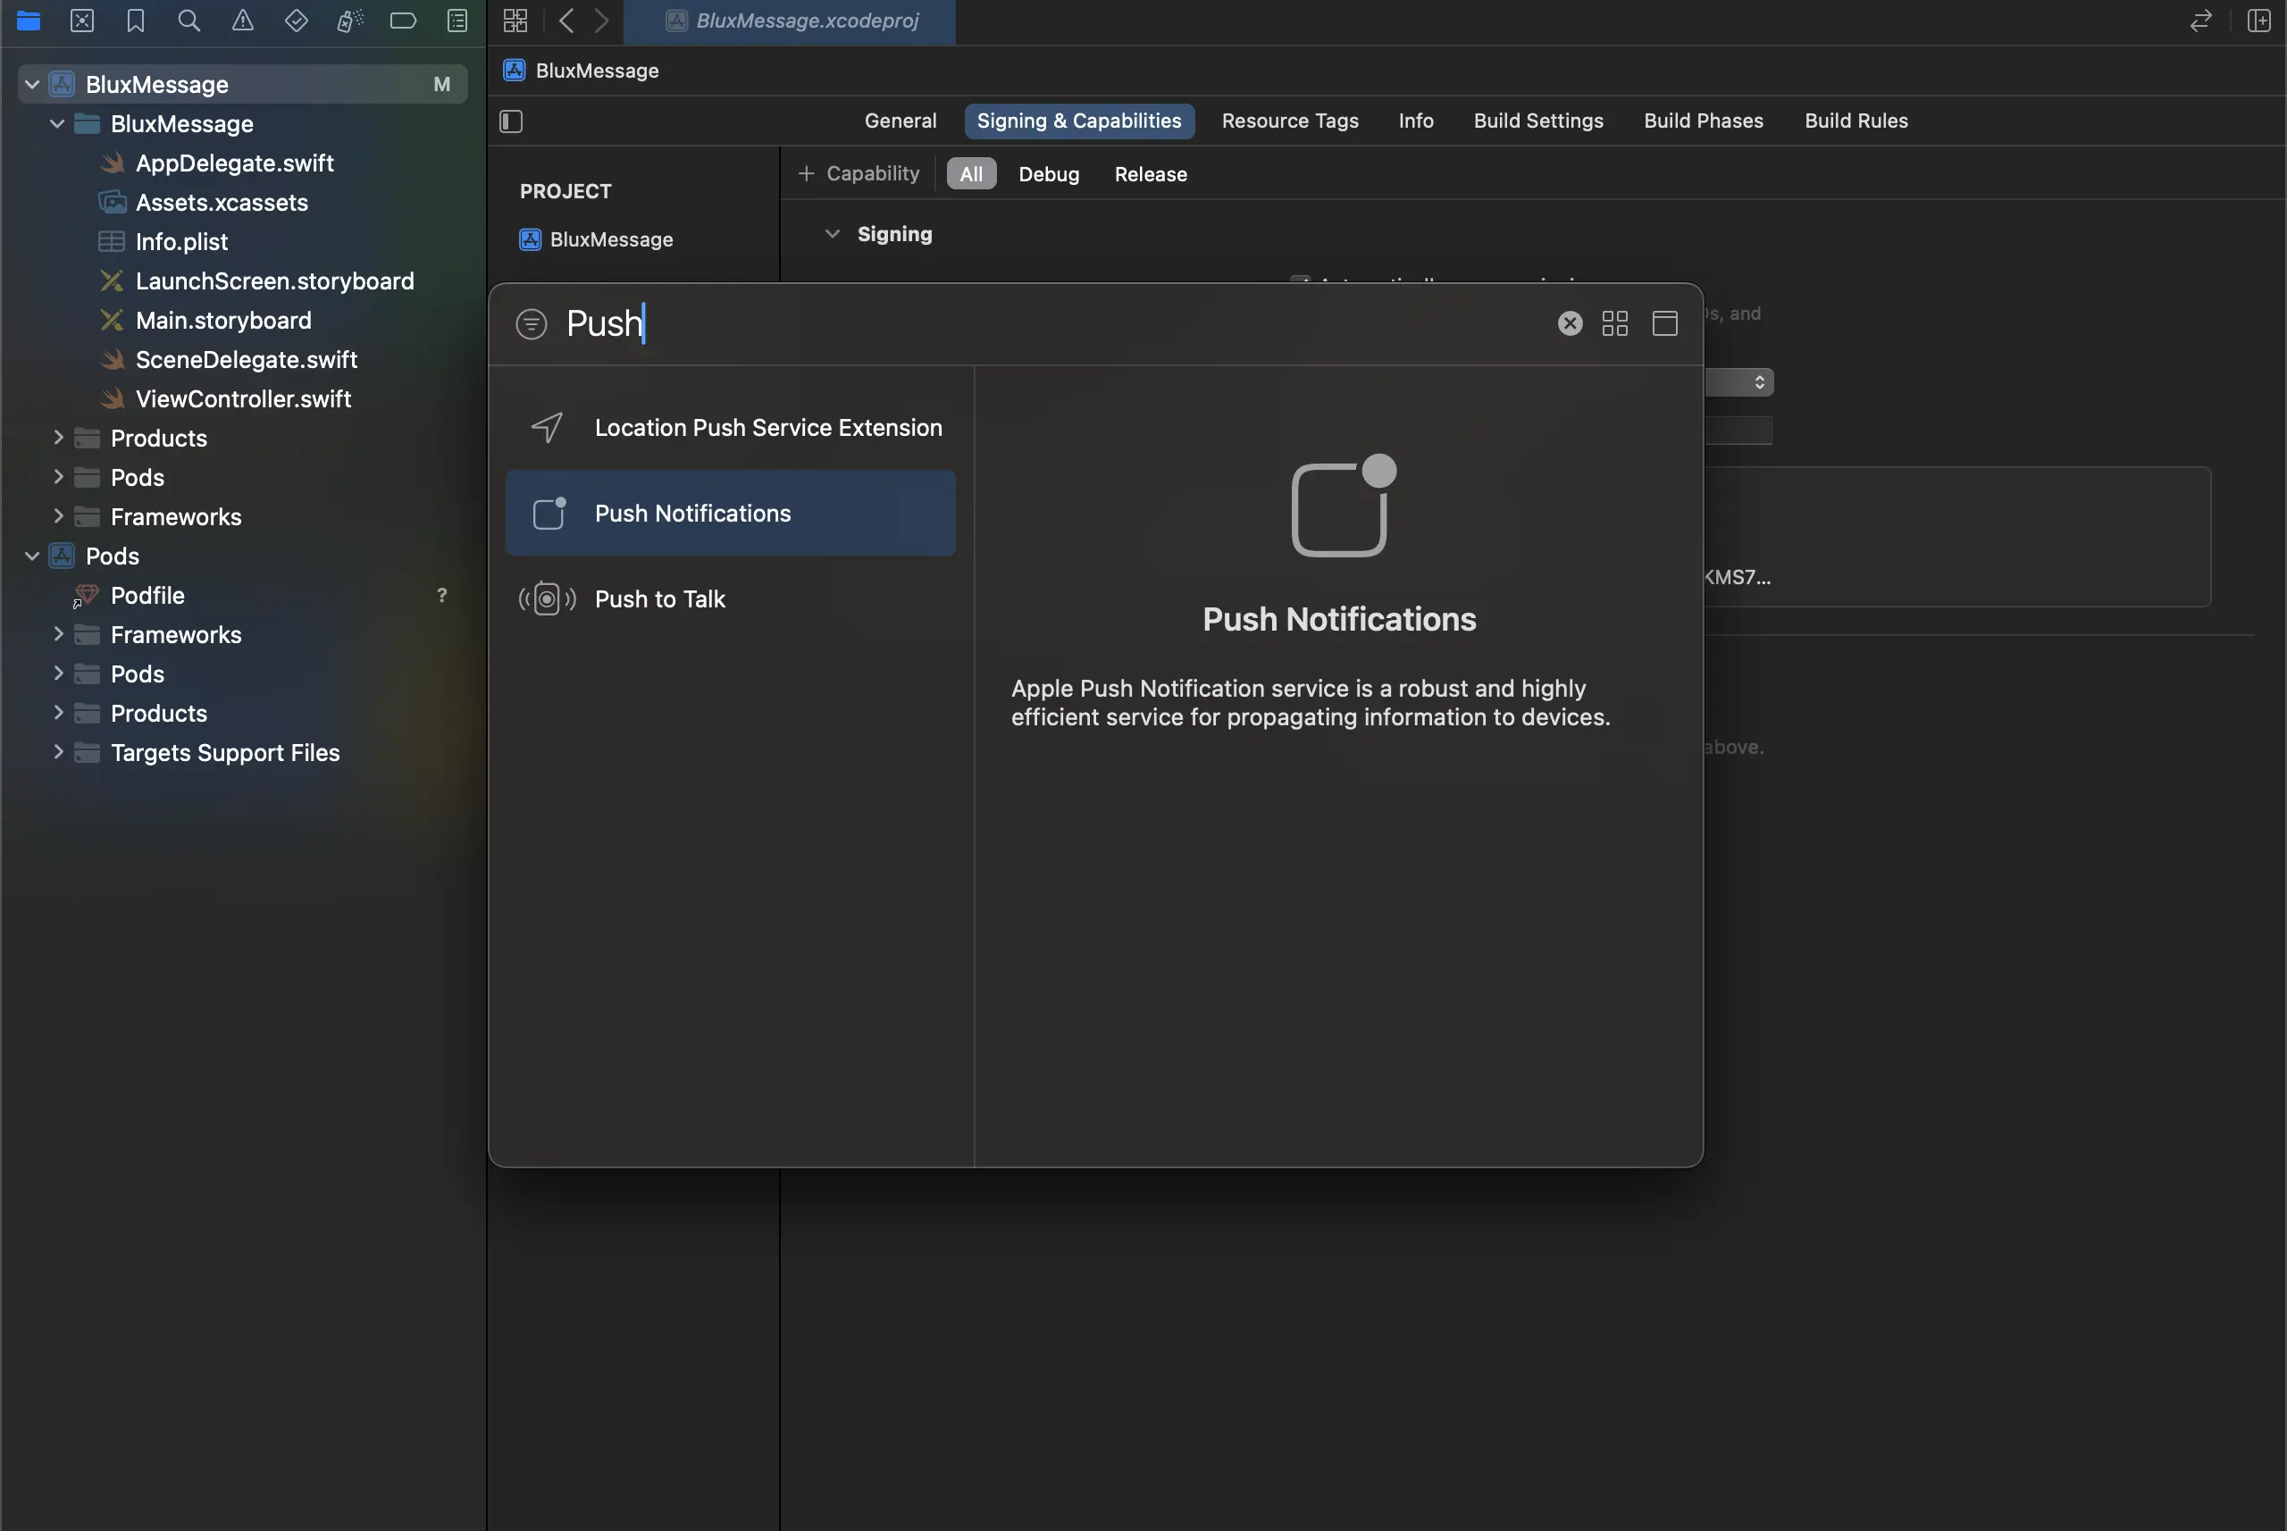
Task: Open the Bookmark navigator
Action: coord(136,21)
